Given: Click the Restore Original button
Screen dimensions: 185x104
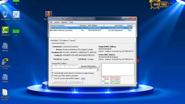Looking at the screenshot, I should (x=75, y=82).
